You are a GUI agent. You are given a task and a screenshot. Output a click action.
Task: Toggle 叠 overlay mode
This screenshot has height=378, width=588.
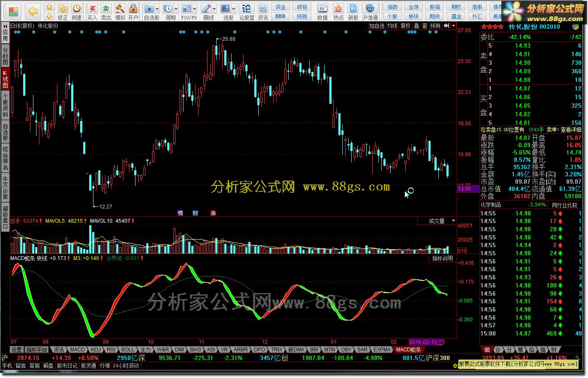[x=416, y=26]
